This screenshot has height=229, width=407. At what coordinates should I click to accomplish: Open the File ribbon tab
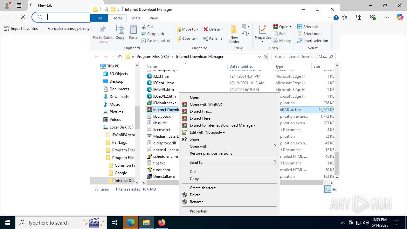point(99,18)
